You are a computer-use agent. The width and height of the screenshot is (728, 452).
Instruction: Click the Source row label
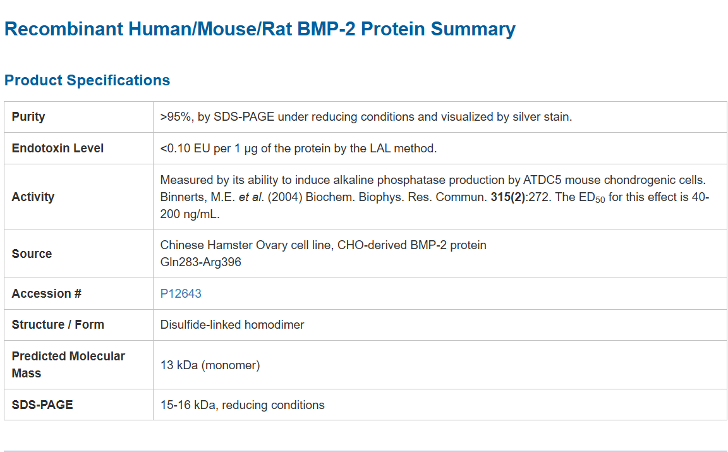pos(32,253)
